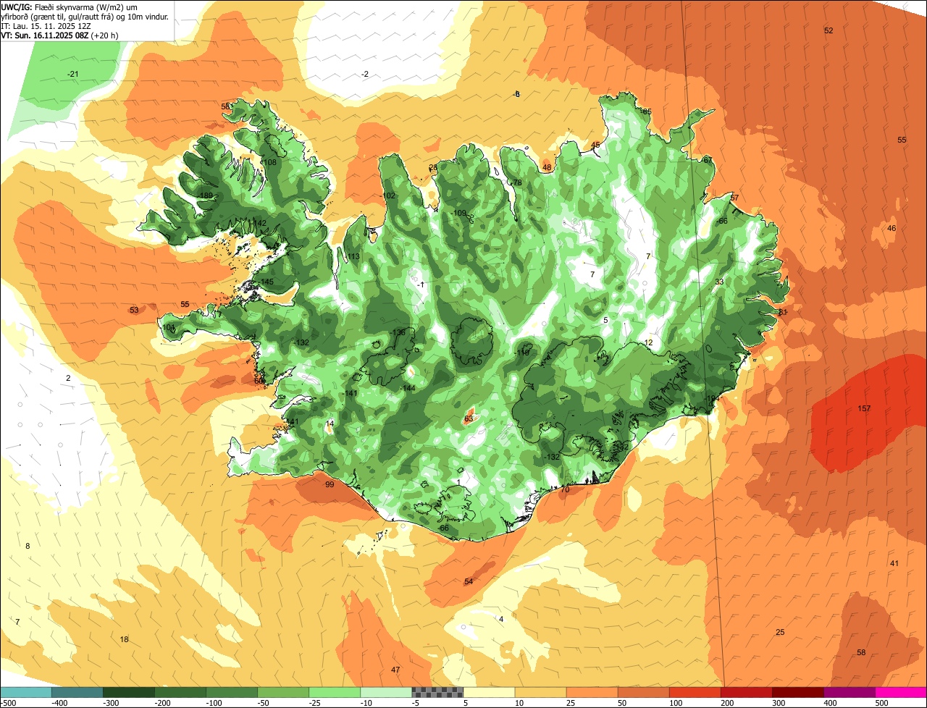Select the legend swatch between 25 and 50
Image resolution: width=927 pixels, height=708 pixels.
coord(592,692)
